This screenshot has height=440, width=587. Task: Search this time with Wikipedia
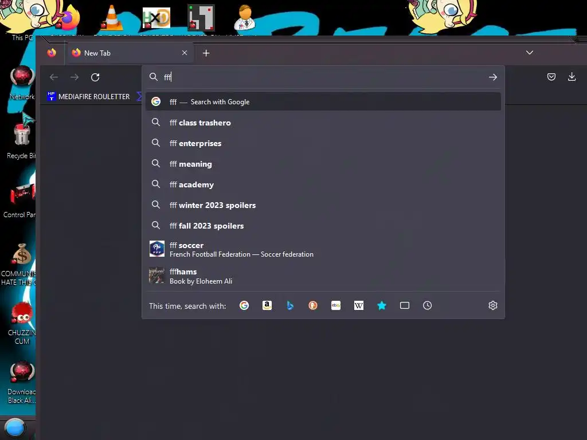point(359,305)
